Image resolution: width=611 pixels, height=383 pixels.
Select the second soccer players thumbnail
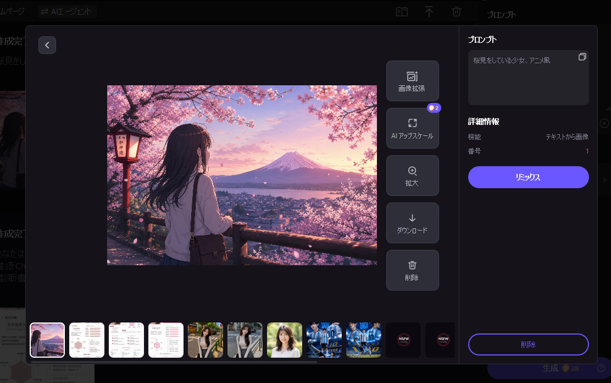point(364,340)
